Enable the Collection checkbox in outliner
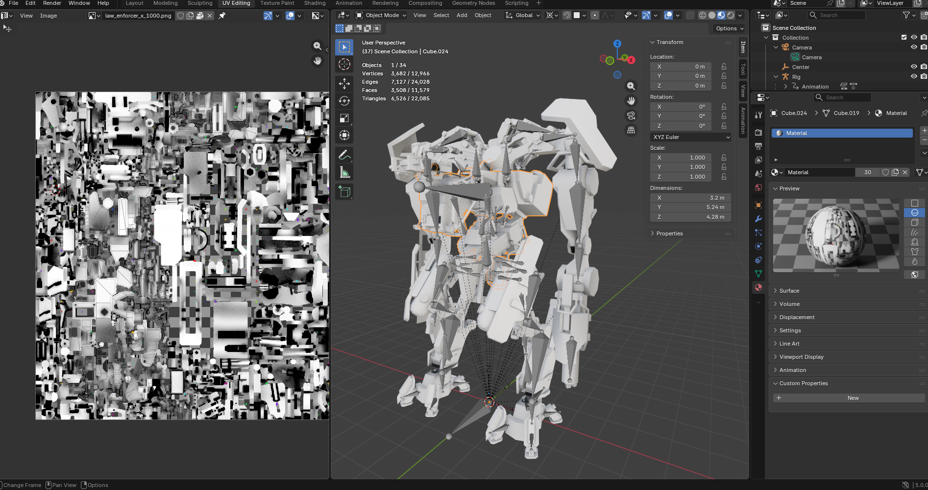The image size is (928, 490). click(903, 37)
